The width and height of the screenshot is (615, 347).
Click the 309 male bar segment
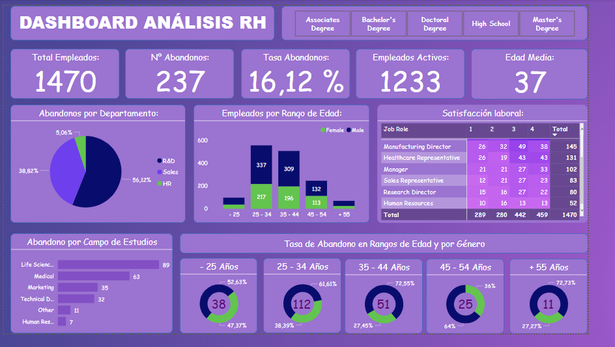coord(289,168)
